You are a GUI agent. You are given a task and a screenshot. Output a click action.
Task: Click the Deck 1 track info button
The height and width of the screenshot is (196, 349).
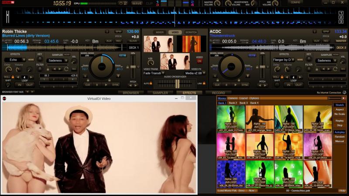click(x=107, y=31)
